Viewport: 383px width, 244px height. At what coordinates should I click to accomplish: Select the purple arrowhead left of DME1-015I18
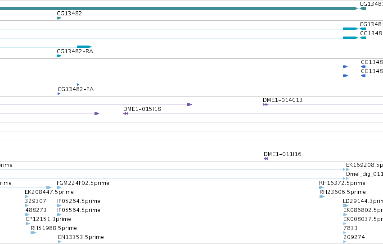97,114
